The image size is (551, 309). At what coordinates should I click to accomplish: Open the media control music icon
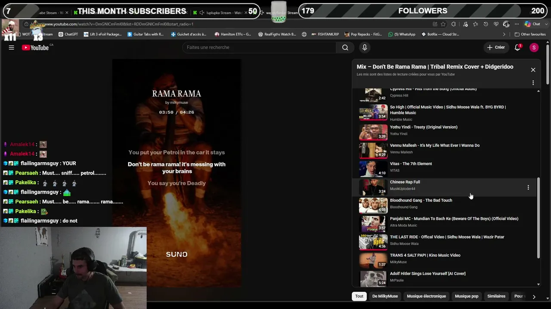(465, 24)
